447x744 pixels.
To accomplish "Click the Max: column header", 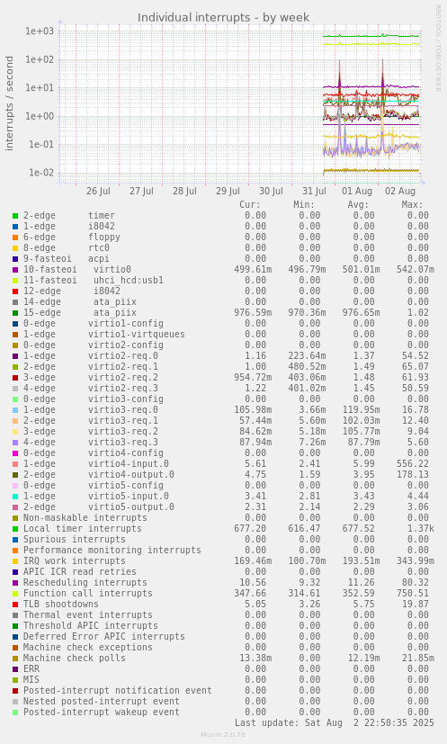I will pyautogui.click(x=412, y=205).
